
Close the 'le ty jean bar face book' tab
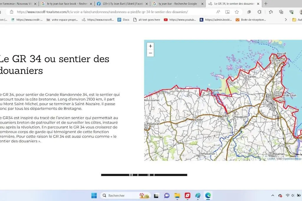click(91, 4)
